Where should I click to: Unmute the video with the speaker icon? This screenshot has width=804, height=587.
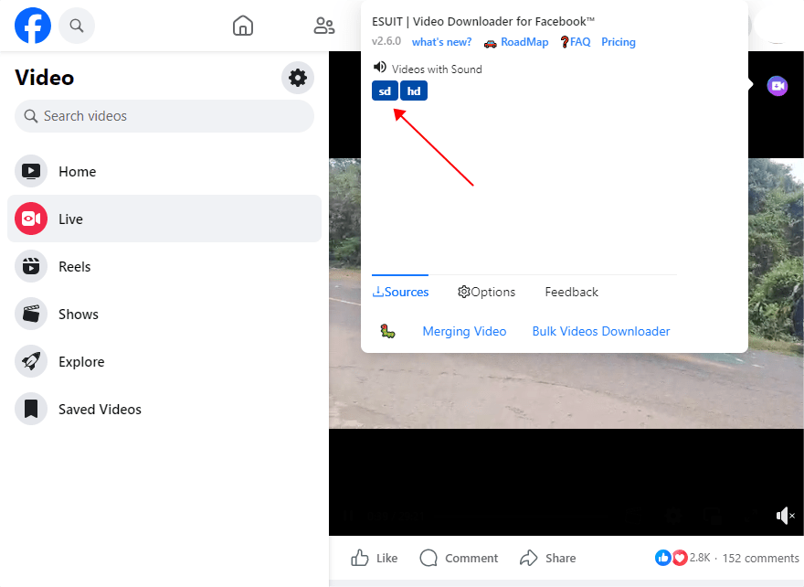pyautogui.click(x=785, y=516)
